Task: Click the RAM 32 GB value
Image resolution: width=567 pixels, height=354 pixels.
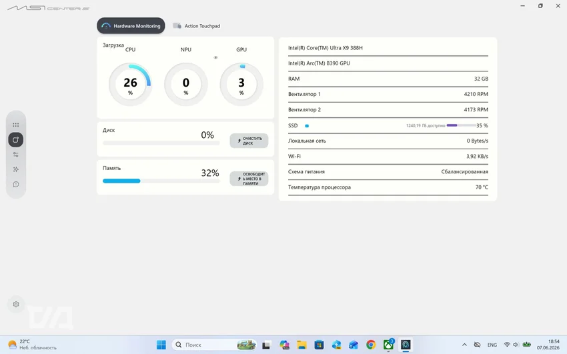Action: pos(481,79)
